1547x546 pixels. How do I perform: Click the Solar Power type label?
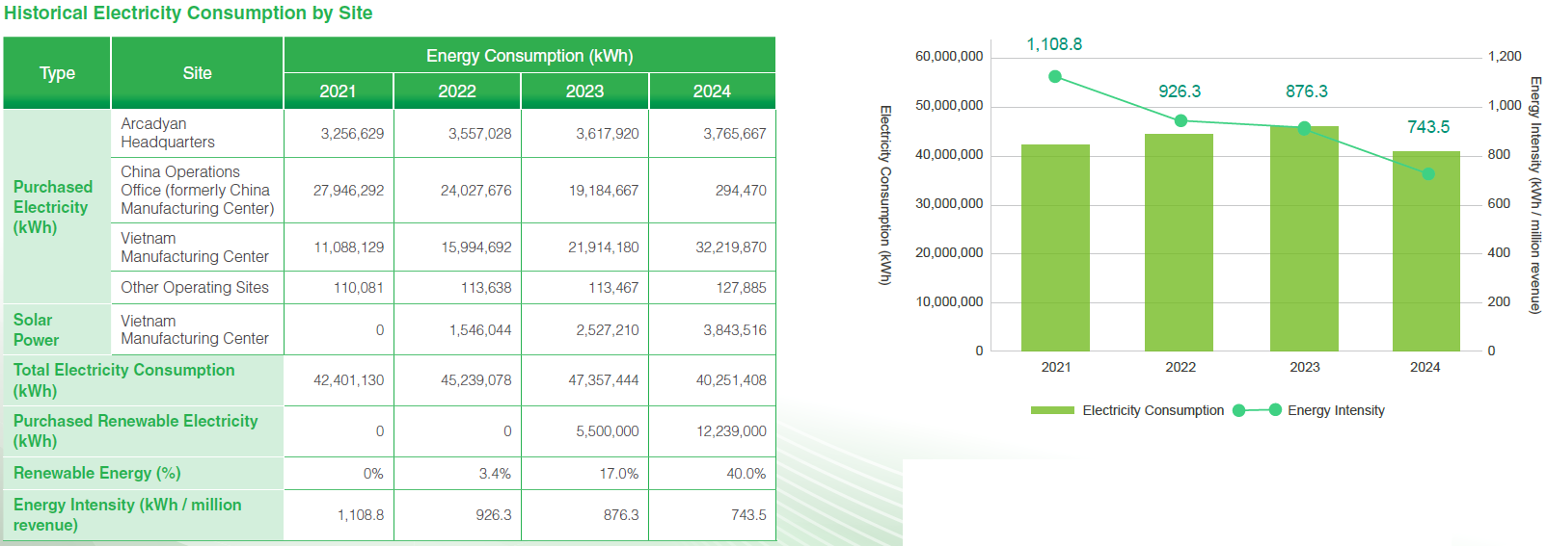36,329
